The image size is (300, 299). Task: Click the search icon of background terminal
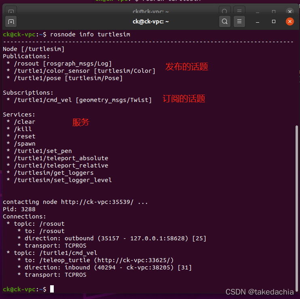pos(225,11)
